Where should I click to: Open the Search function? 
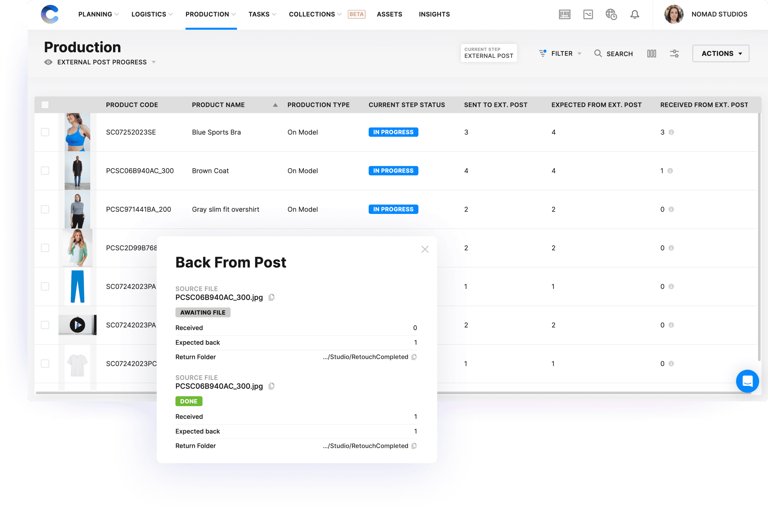point(613,53)
